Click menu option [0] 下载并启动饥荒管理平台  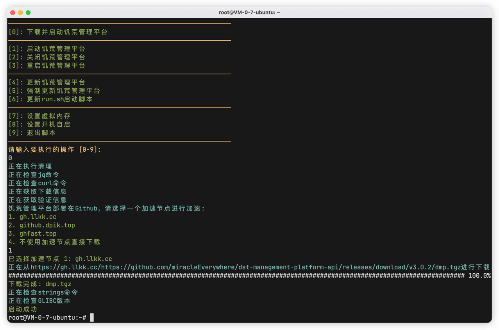coord(58,32)
